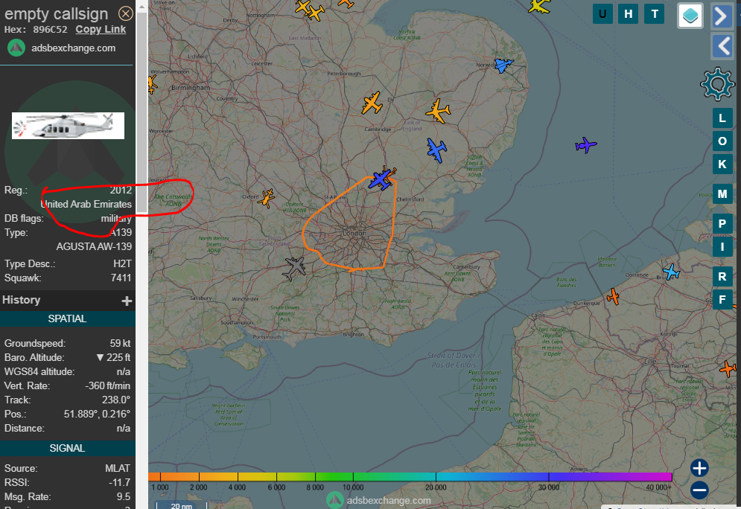Click the source value "MLAT"
The height and width of the screenshot is (509, 741).
[x=118, y=468]
